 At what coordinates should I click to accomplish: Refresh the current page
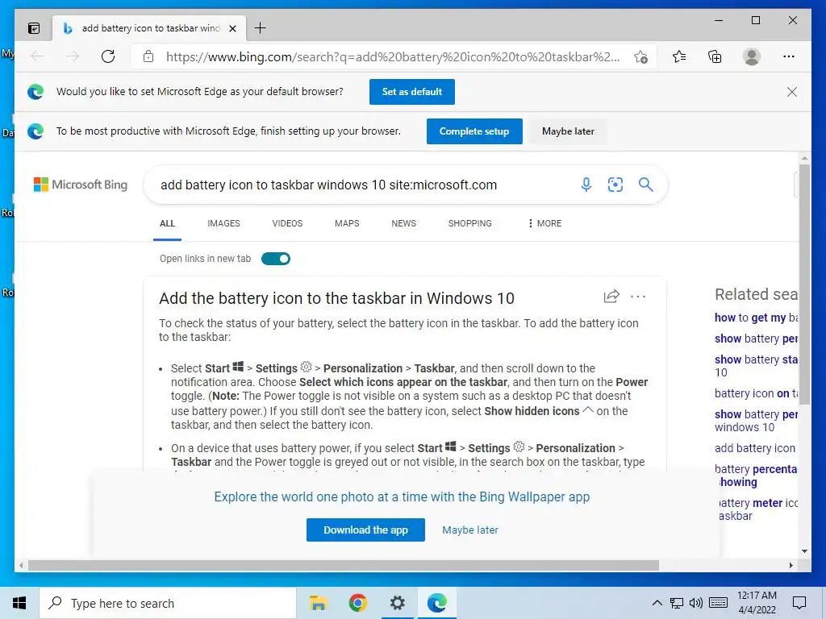pyautogui.click(x=108, y=56)
